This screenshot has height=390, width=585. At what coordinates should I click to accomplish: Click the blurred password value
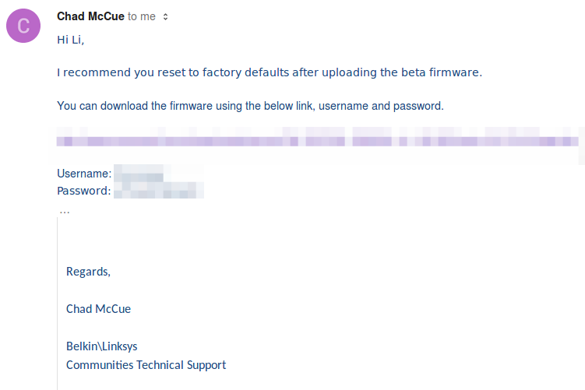click(x=158, y=190)
